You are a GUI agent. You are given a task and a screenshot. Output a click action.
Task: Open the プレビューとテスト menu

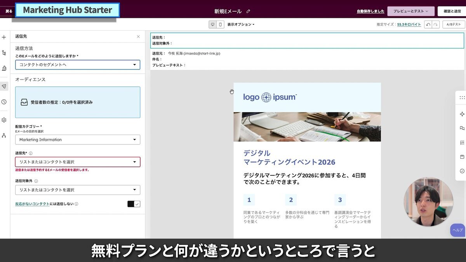pyautogui.click(x=410, y=11)
